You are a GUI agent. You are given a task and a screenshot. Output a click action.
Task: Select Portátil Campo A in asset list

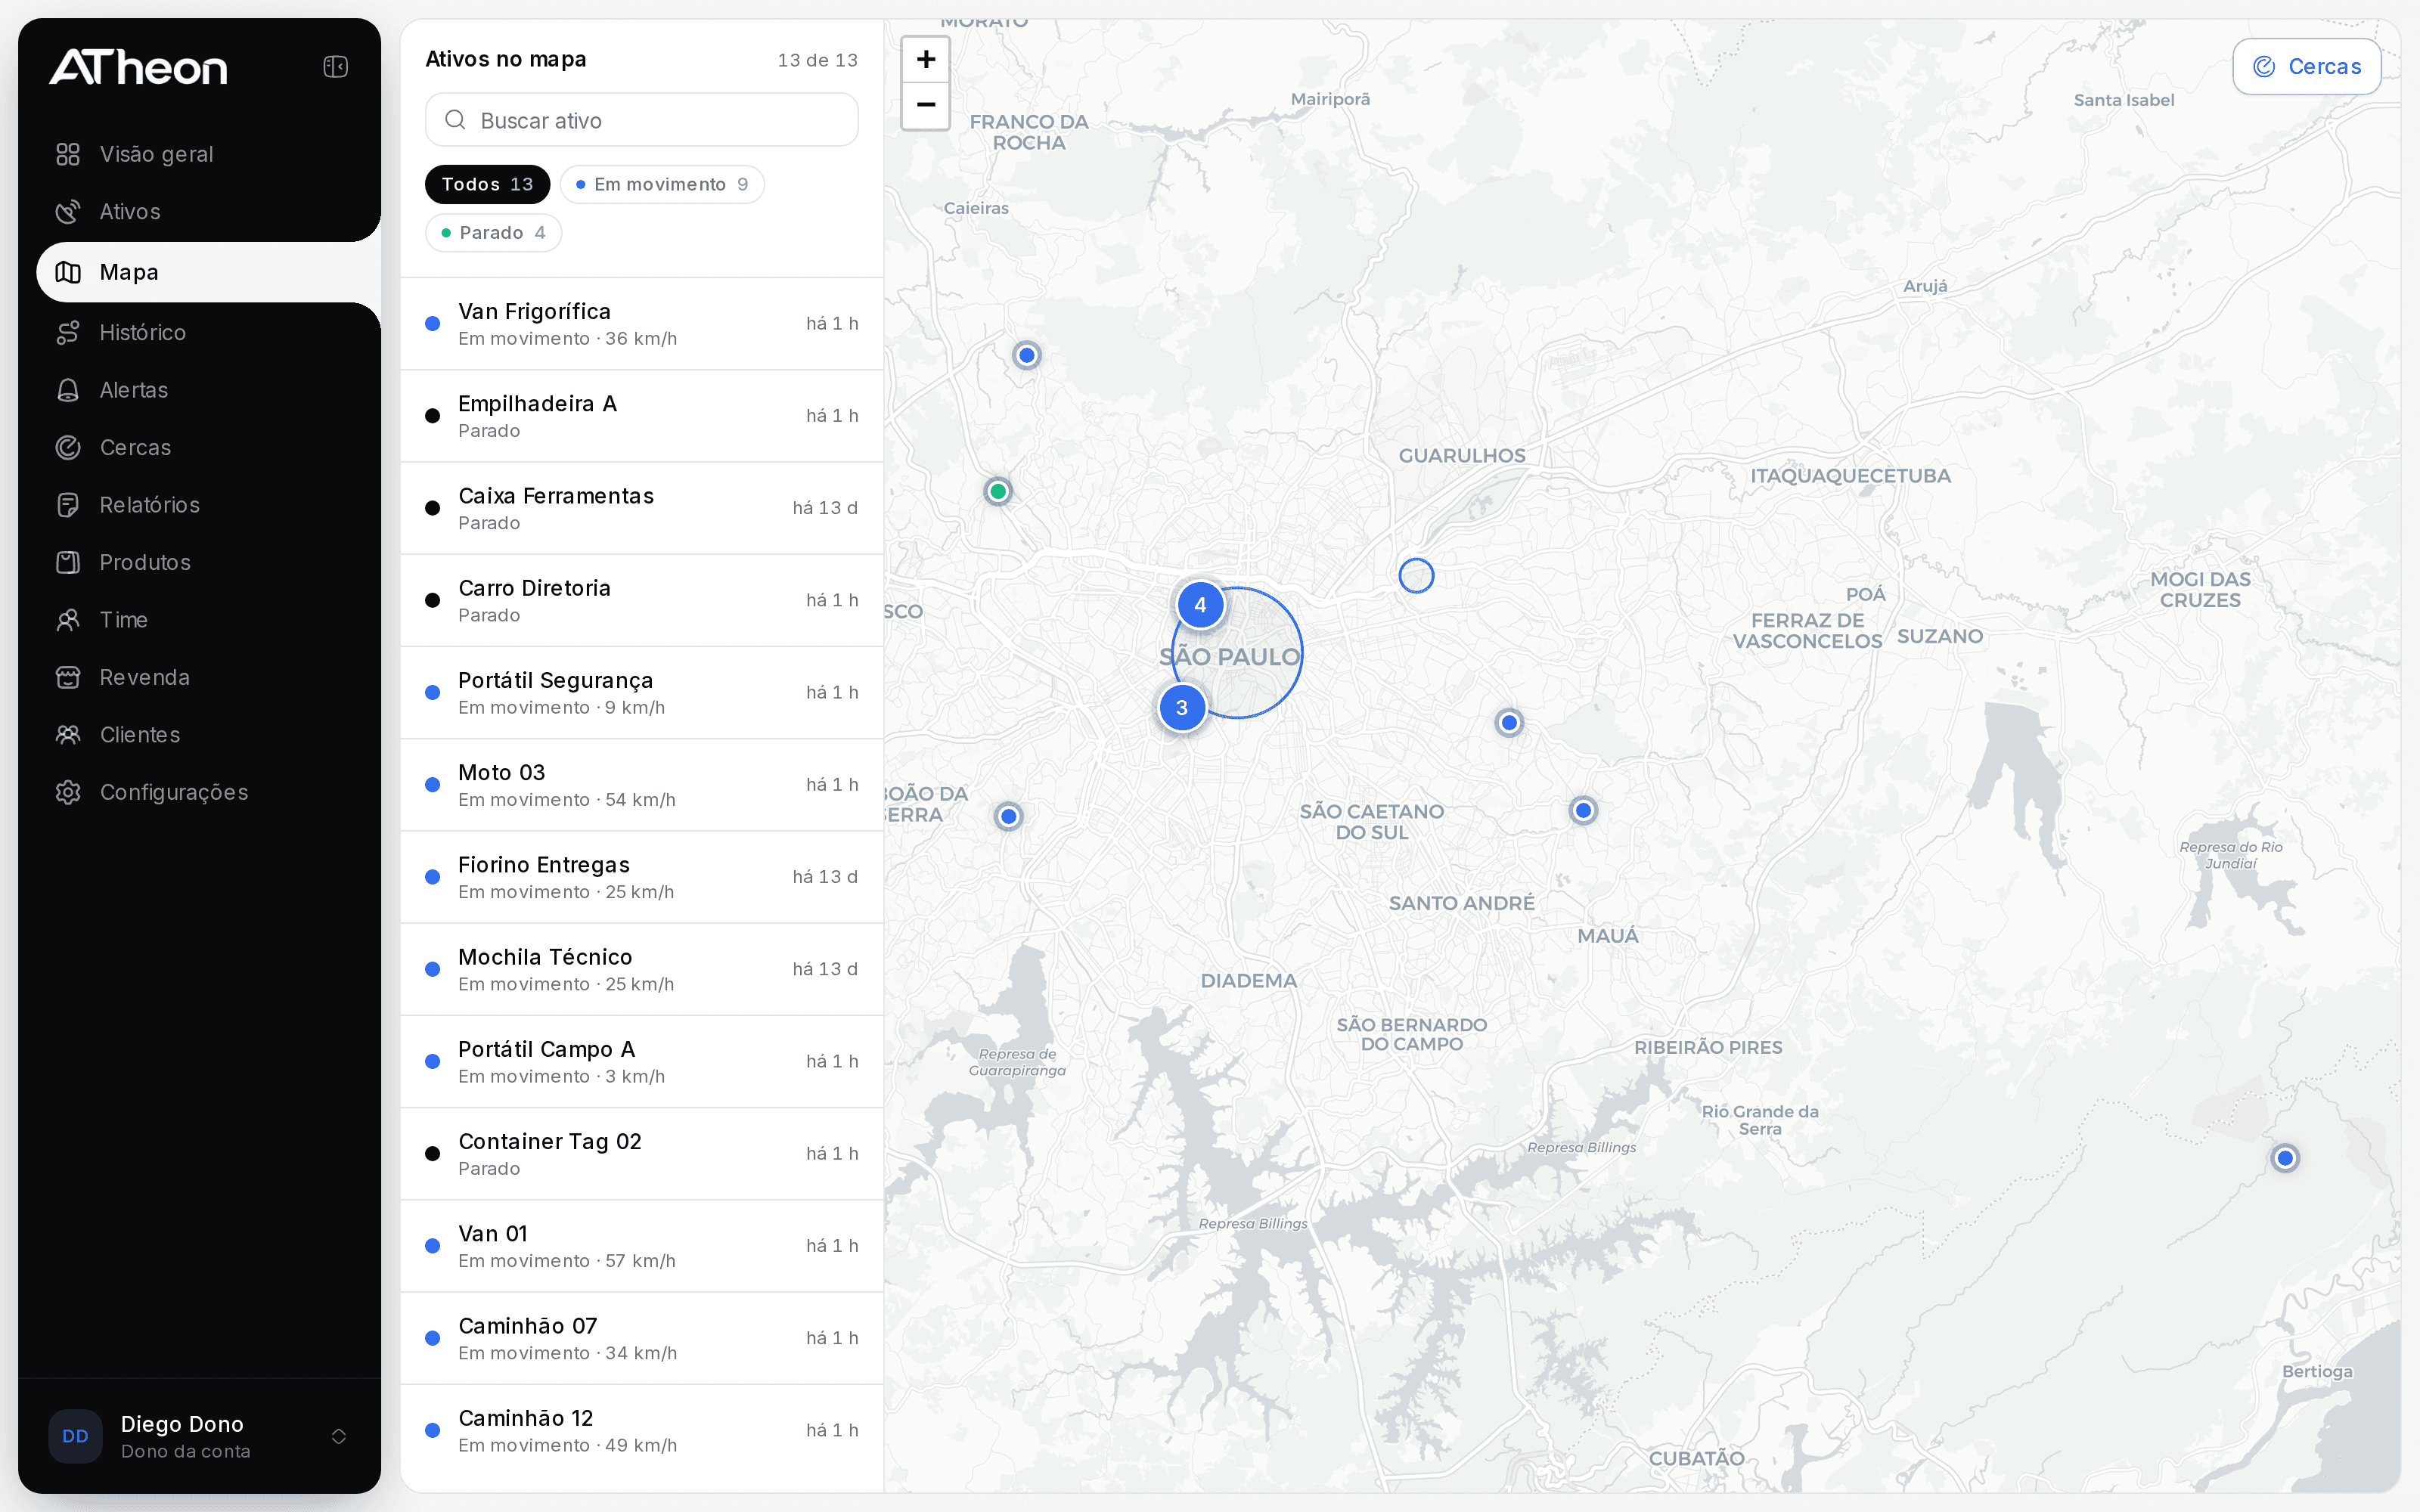coord(642,1062)
